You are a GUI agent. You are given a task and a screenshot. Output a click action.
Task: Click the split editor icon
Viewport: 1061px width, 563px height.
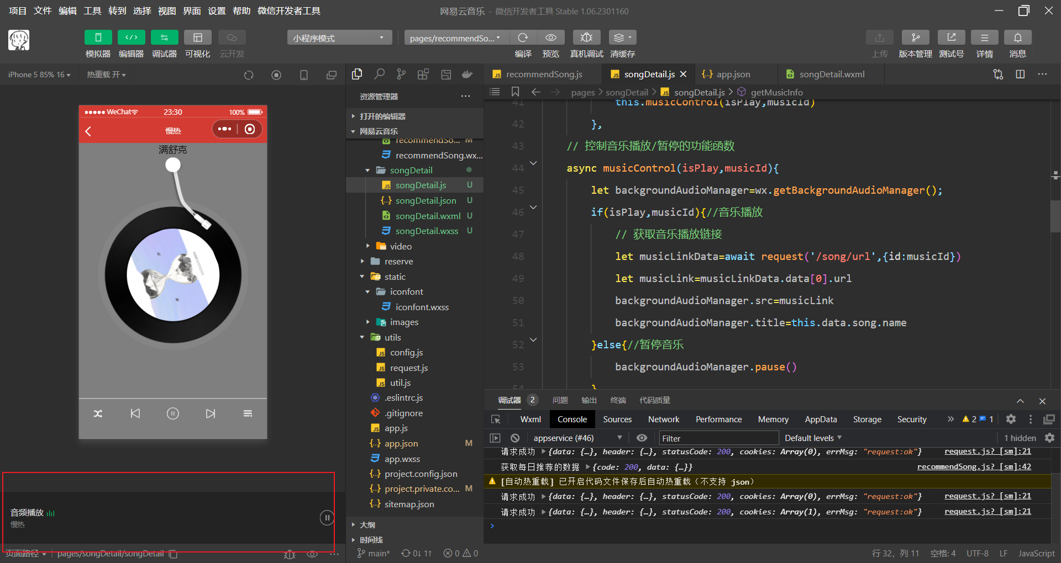pos(1020,74)
